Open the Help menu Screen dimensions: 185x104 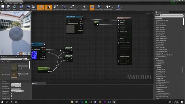point(21,3)
